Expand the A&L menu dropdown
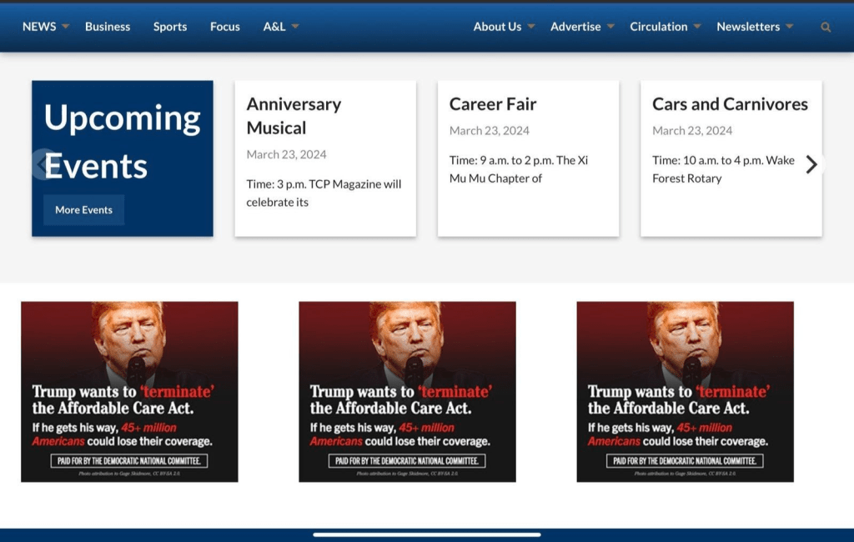Image resolution: width=854 pixels, height=542 pixels. pos(295,27)
